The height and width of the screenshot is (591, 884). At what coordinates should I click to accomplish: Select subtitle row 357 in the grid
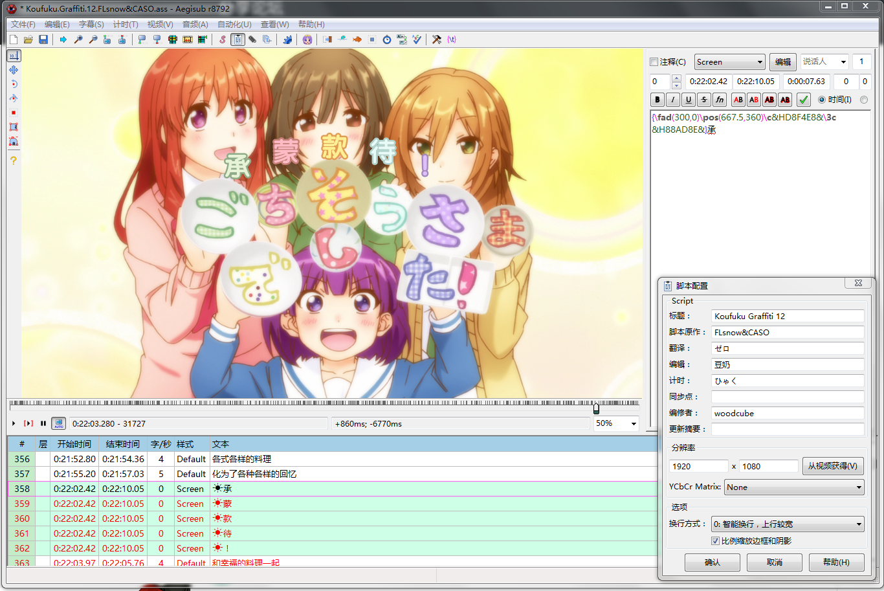[x=332, y=474]
